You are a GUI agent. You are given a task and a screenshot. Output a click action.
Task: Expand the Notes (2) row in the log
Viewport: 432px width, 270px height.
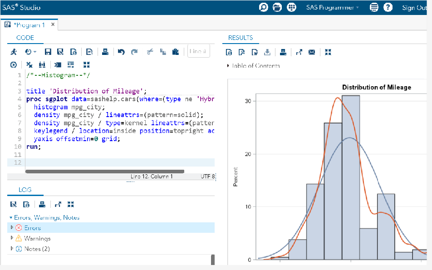(x=12, y=248)
